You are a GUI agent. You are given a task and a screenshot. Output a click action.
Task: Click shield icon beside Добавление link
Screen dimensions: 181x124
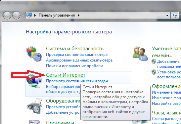tap(154, 62)
